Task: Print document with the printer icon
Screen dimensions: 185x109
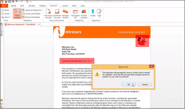Action: 13,2
